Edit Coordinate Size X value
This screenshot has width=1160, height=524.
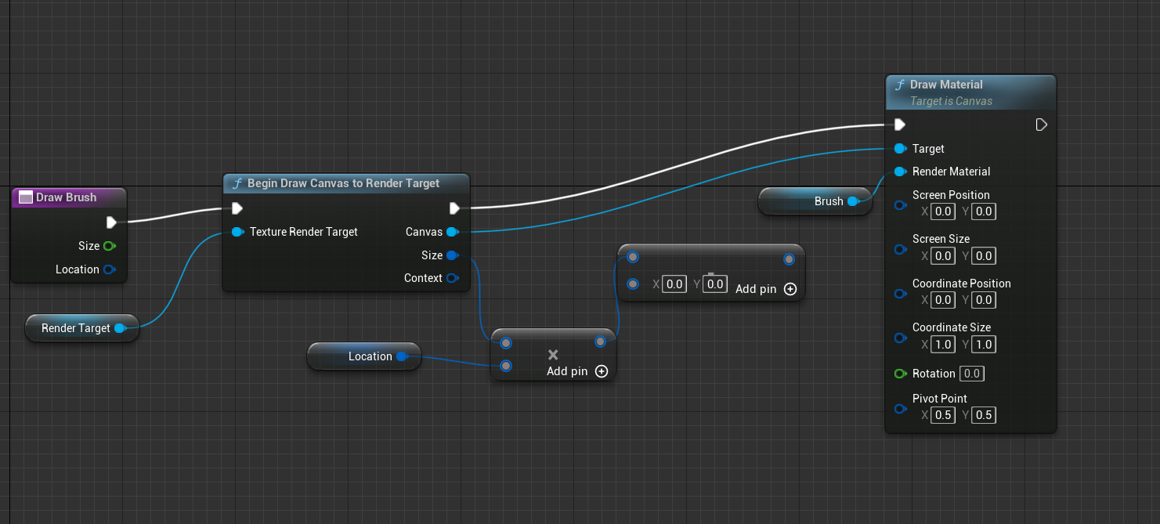click(944, 345)
